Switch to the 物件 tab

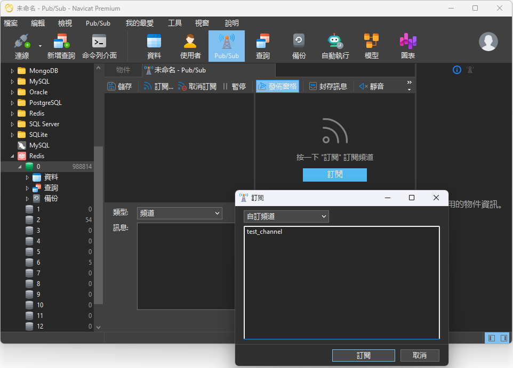tap(123, 70)
